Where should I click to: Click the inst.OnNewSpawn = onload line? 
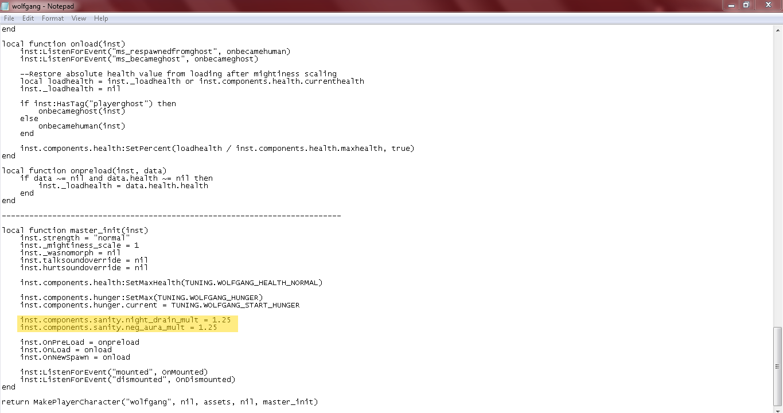tap(75, 357)
